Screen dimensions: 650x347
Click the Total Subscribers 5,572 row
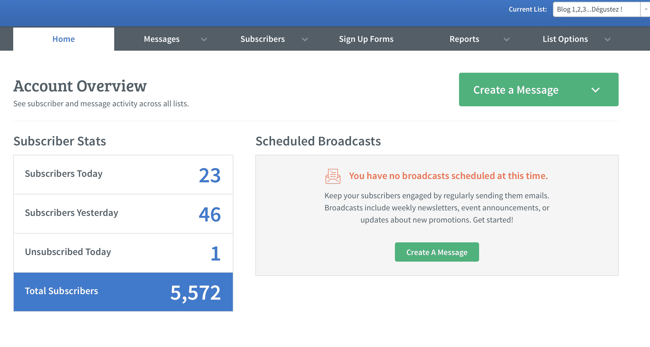[123, 292]
